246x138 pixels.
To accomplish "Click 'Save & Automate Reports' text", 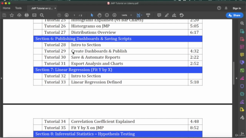I will [x=96, y=57].
